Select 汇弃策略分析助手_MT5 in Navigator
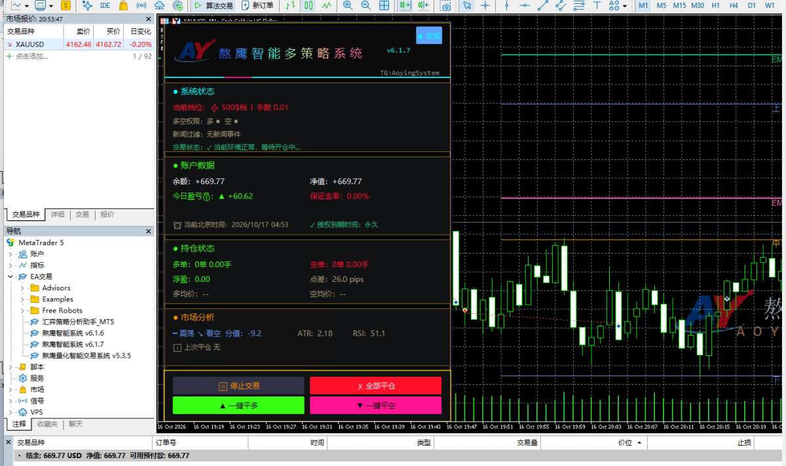The image size is (786, 466). [x=78, y=322]
